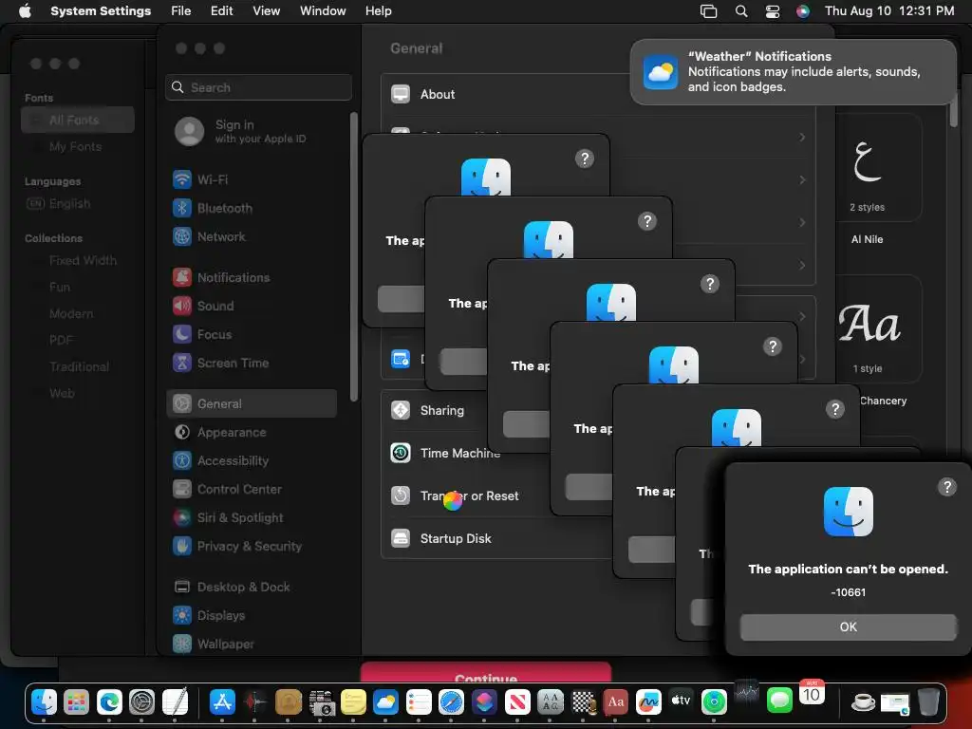Click the Siri icon in the menu bar
Screen dimensions: 972x729
[803, 11]
